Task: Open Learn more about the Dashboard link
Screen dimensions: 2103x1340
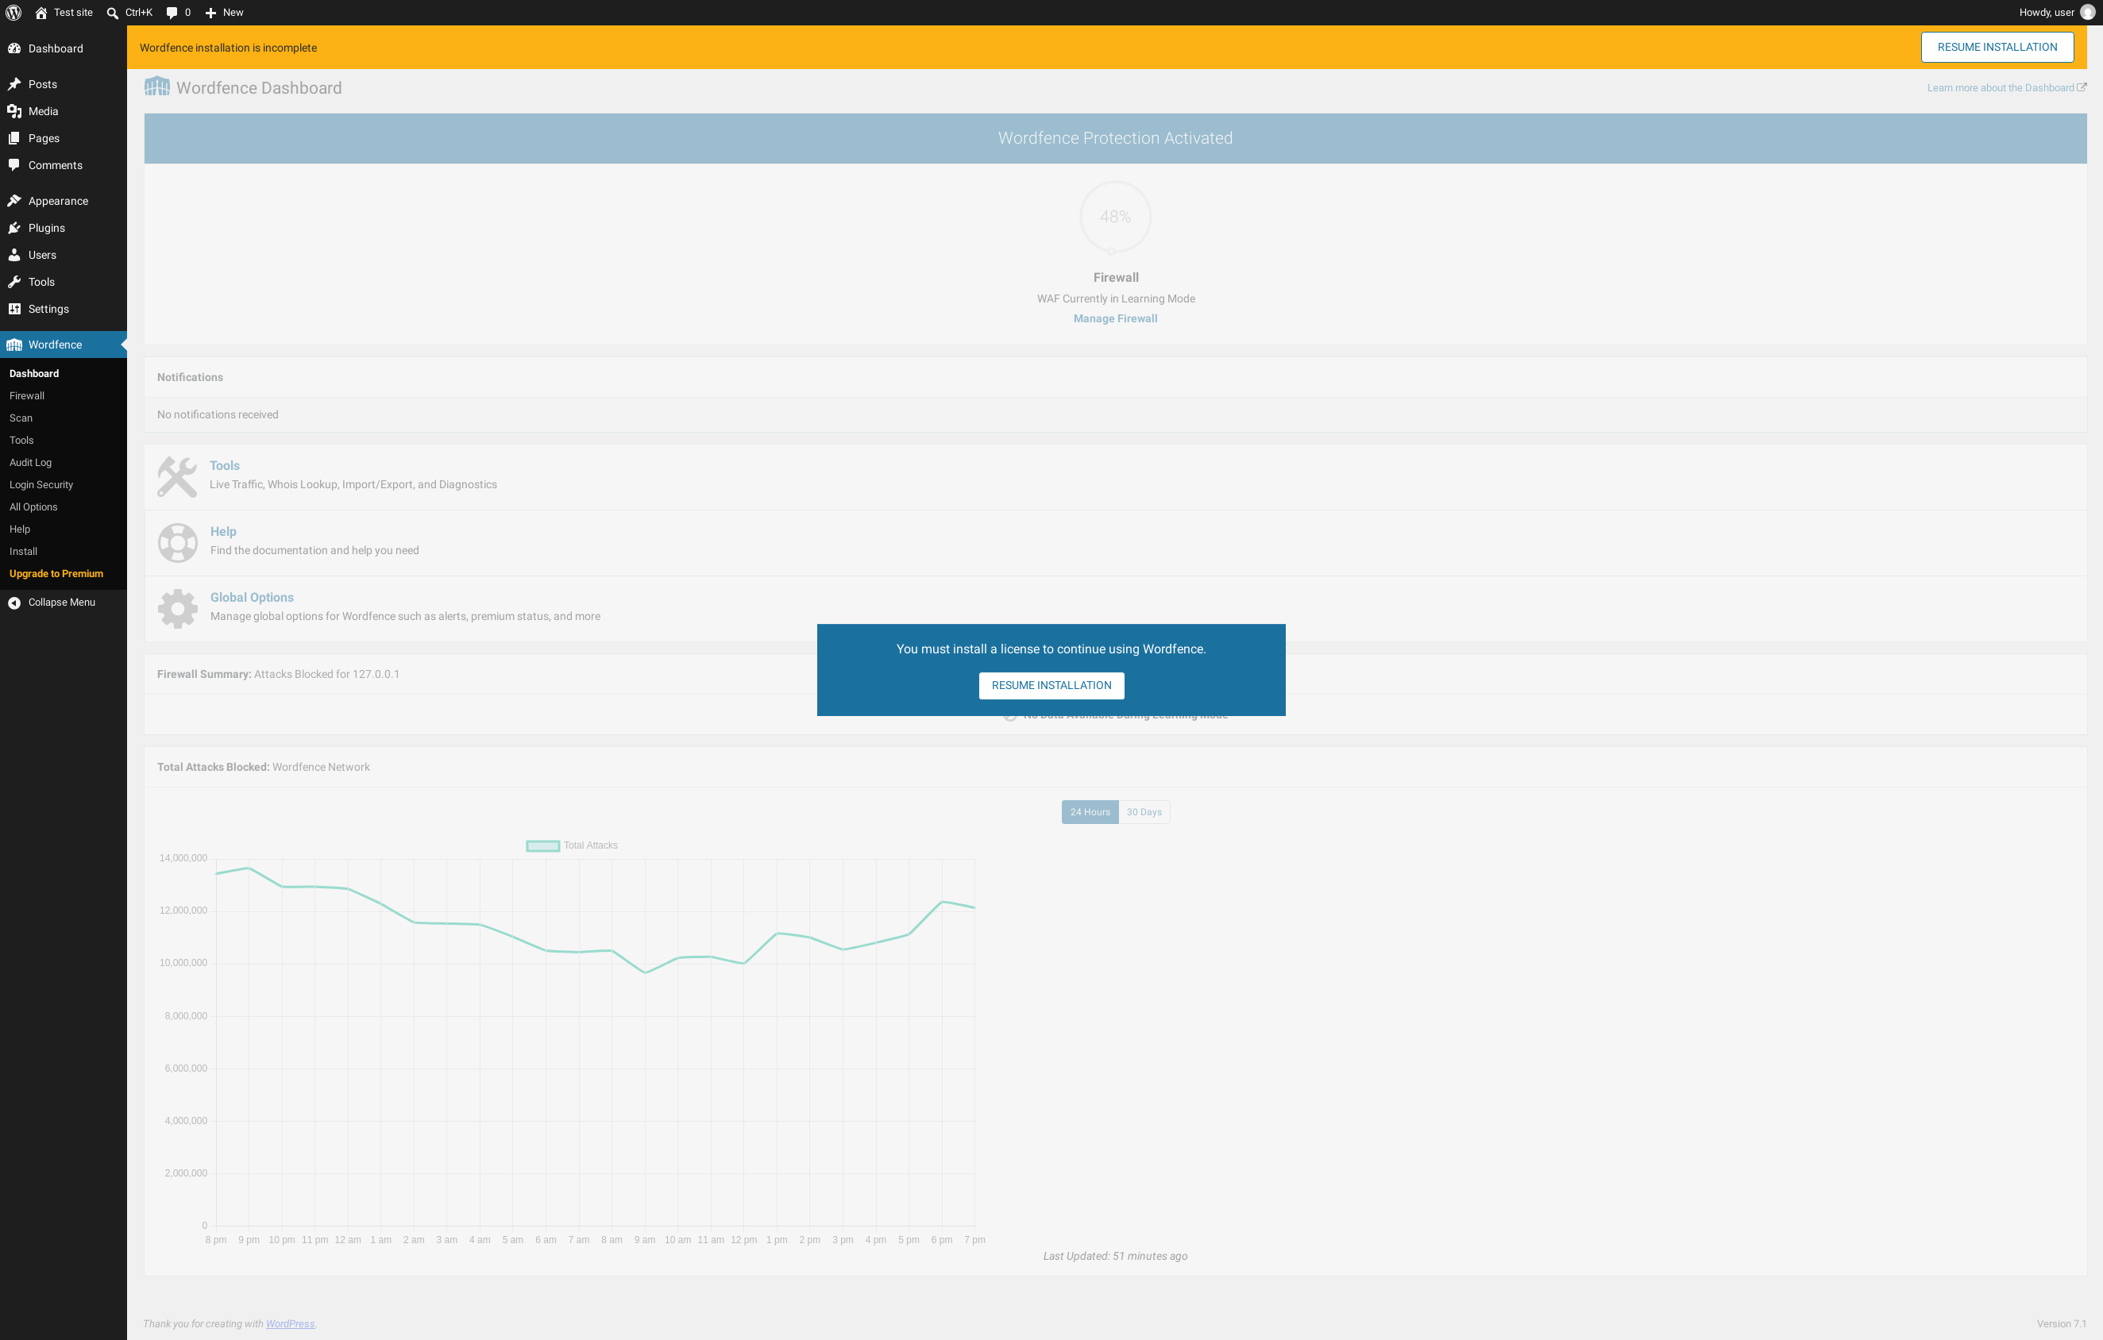Action: click(x=2000, y=88)
